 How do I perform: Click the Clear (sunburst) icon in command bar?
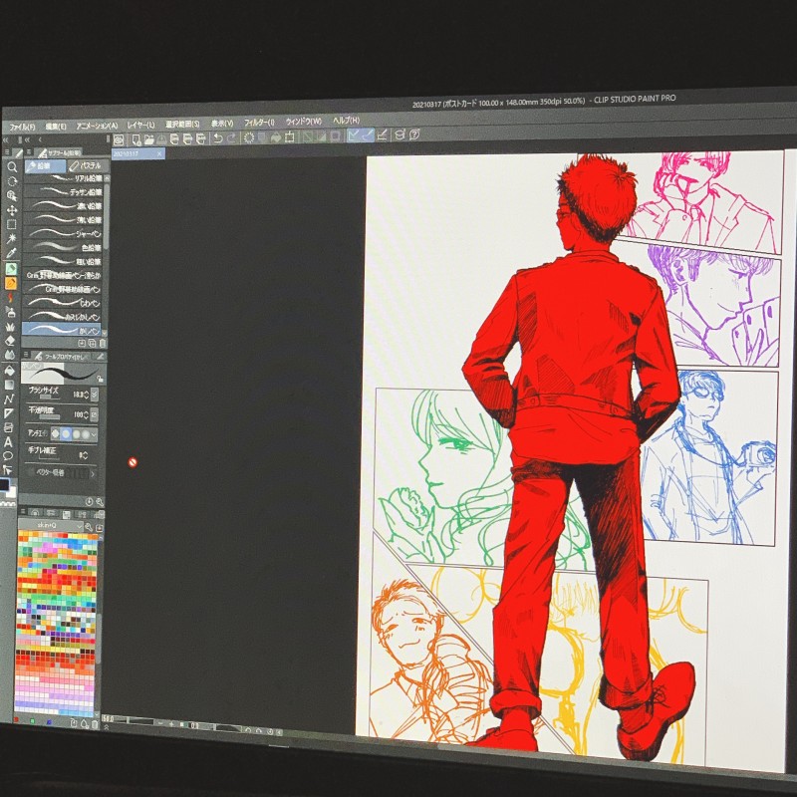point(249,137)
